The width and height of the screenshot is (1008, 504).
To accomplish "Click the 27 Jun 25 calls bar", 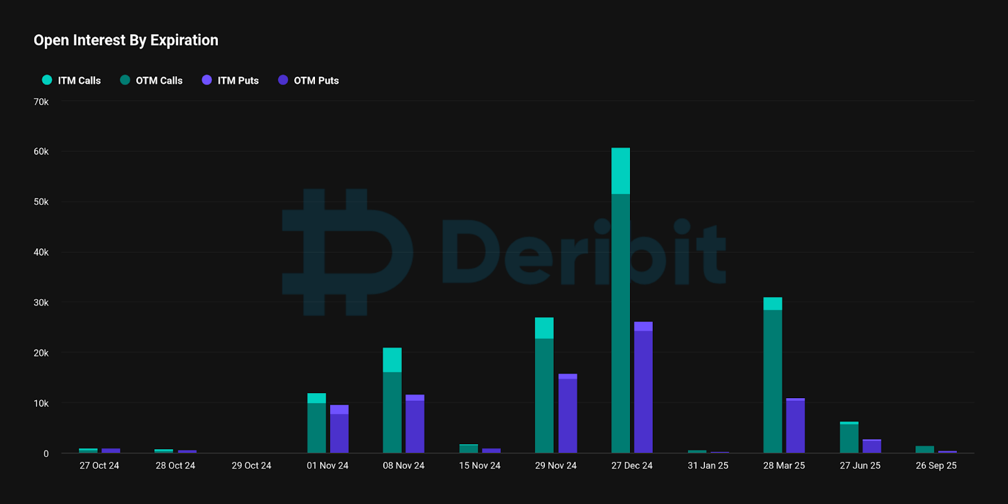I will tap(849, 437).
